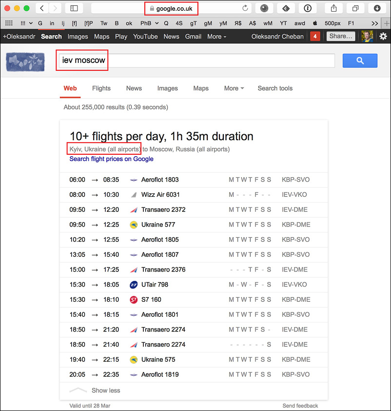Add a new tab with plus button
The image size is (391, 411).
coord(387,23)
